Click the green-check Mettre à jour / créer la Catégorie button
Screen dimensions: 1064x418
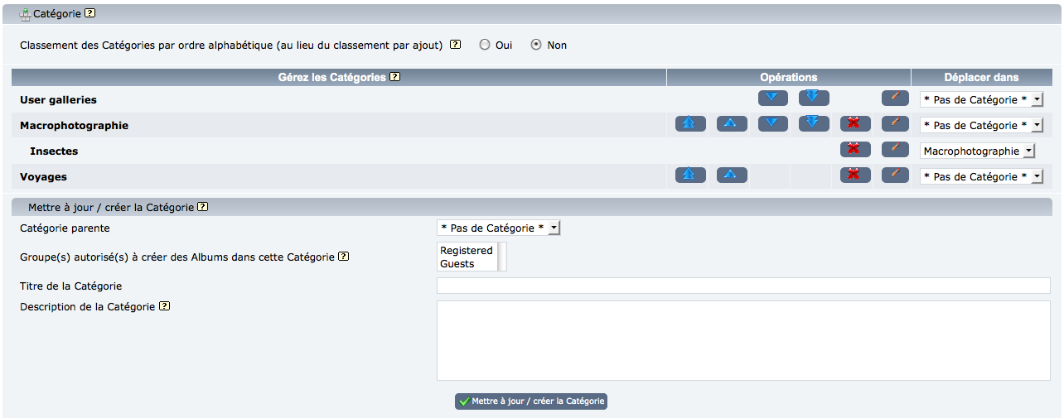click(531, 401)
